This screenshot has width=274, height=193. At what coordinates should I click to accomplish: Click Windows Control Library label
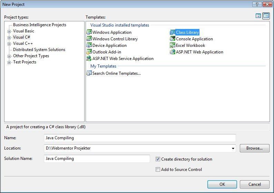(x=115, y=39)
